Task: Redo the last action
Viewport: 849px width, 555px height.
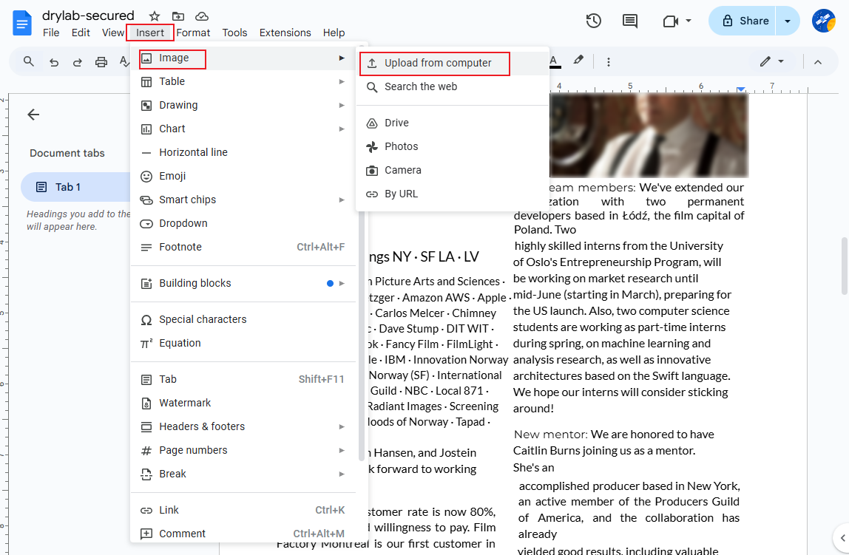Action: (x=78, y=62)
